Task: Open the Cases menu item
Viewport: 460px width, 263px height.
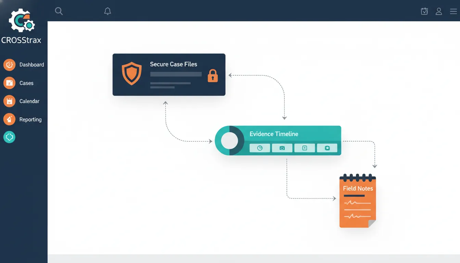Action: click(x=26, y=83)
